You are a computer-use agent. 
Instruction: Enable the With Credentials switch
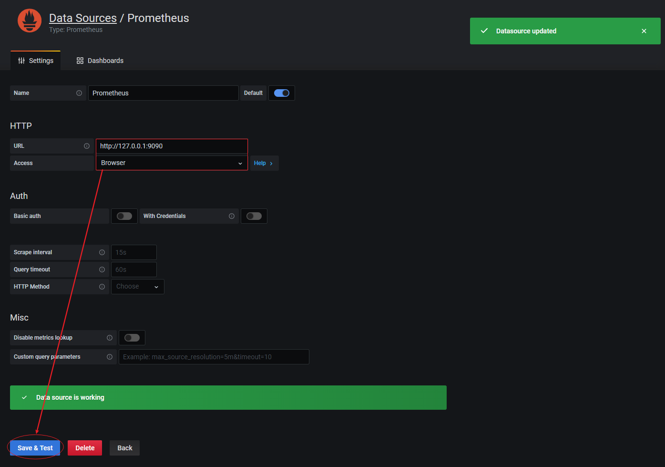[x=254, y=216]
